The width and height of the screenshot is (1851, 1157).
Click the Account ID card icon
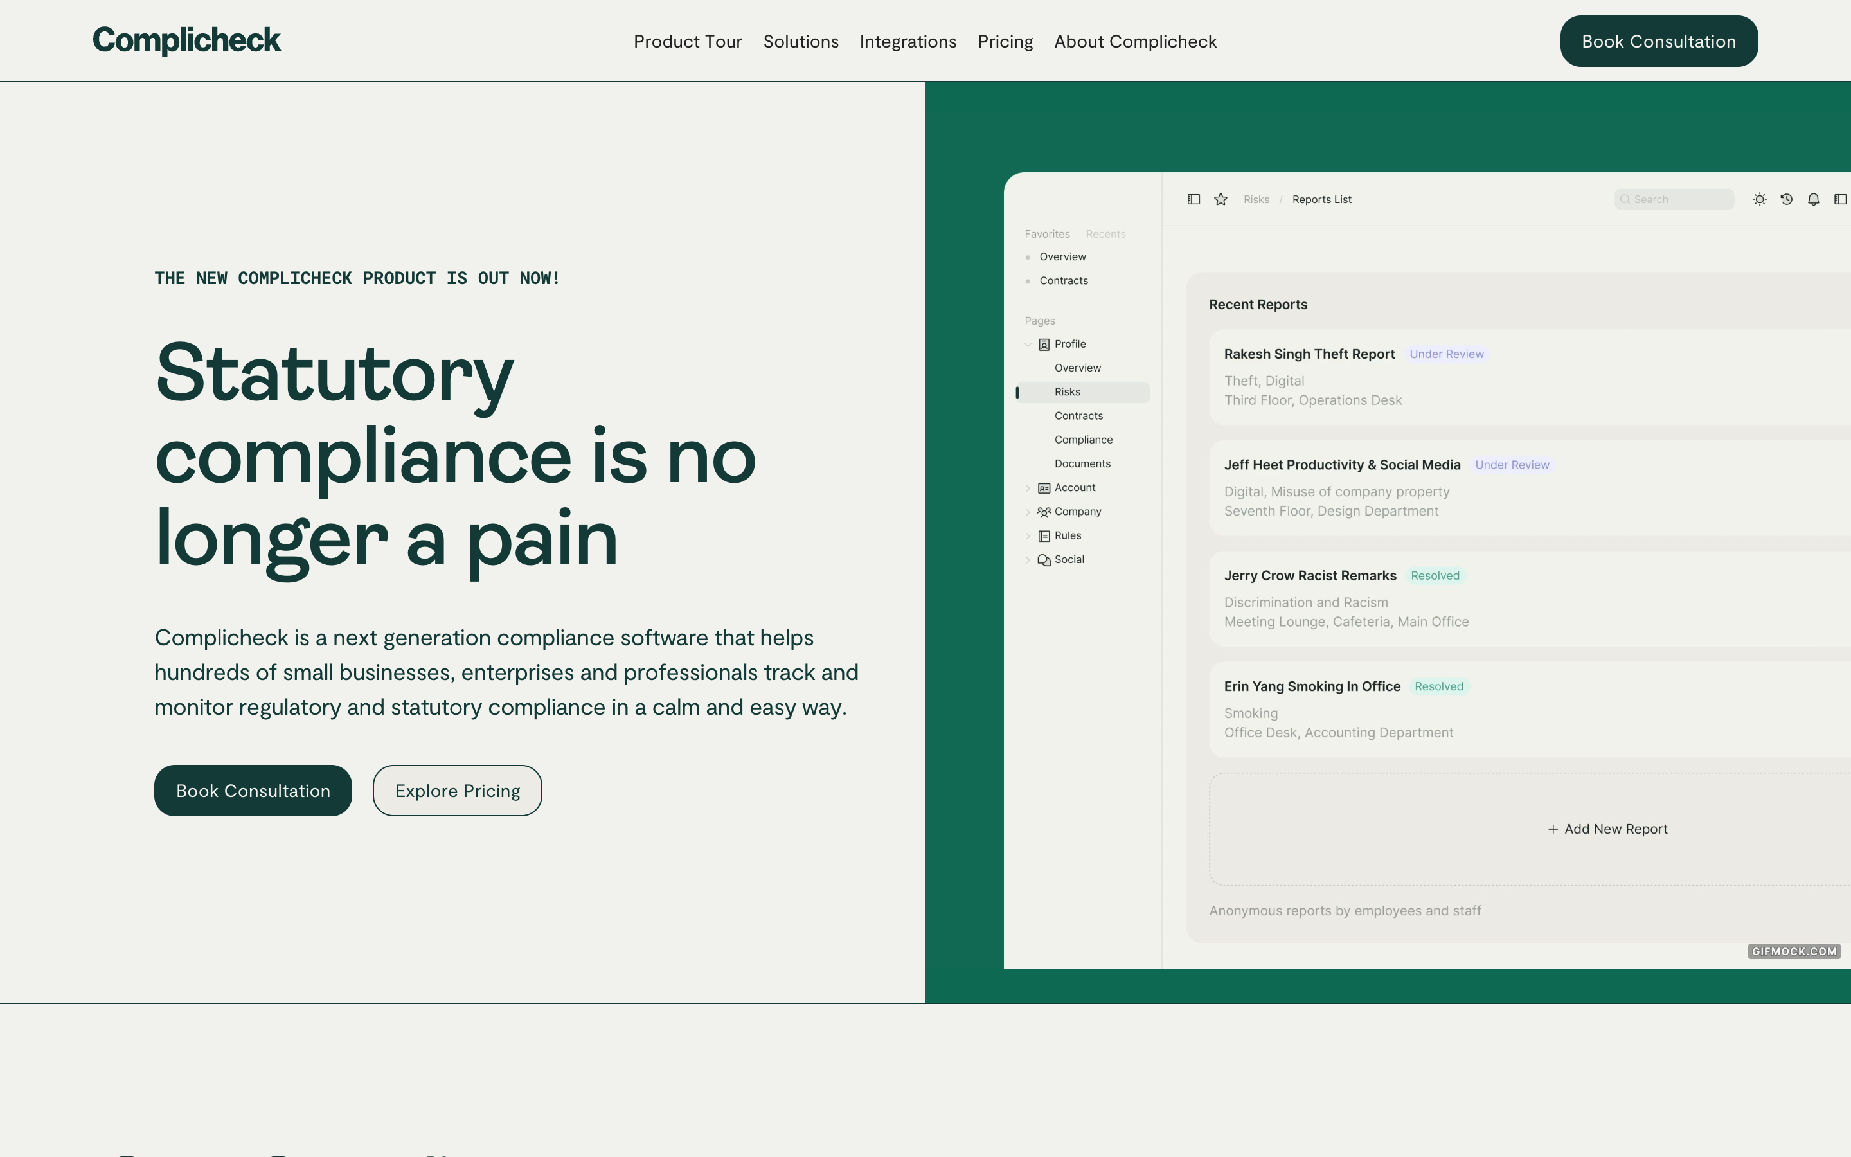click(1044, 489)
